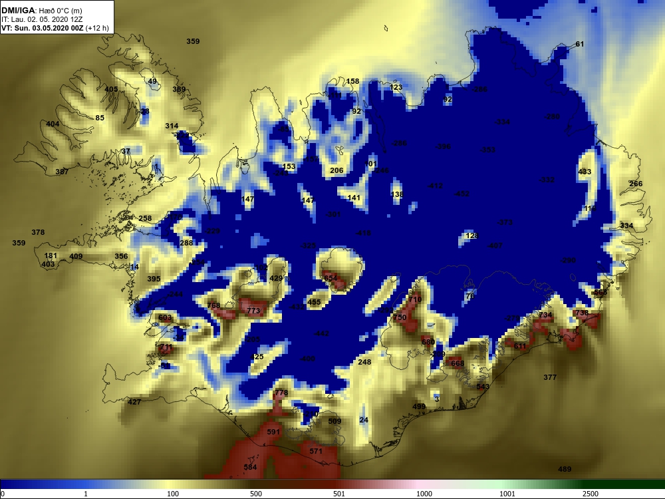Click the map value "-407"

coord(495,246)
